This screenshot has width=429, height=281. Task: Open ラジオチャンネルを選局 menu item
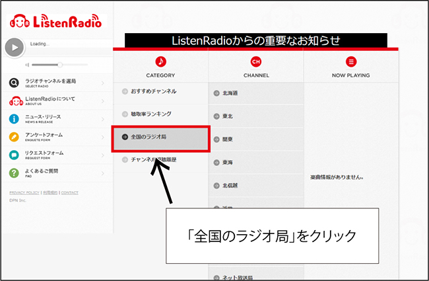(x=57, y=83)
